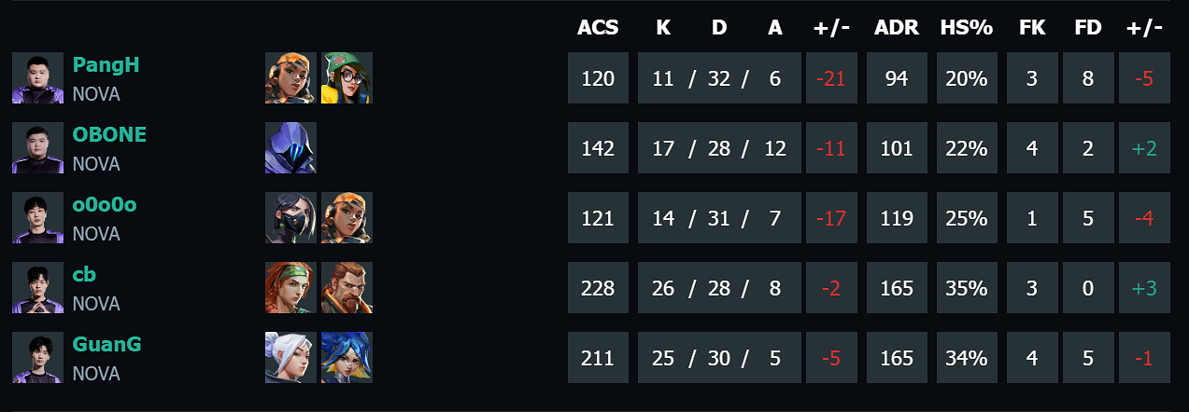
Task: Select cb's Breach agent icon
Action: click(x=347, y=287)
